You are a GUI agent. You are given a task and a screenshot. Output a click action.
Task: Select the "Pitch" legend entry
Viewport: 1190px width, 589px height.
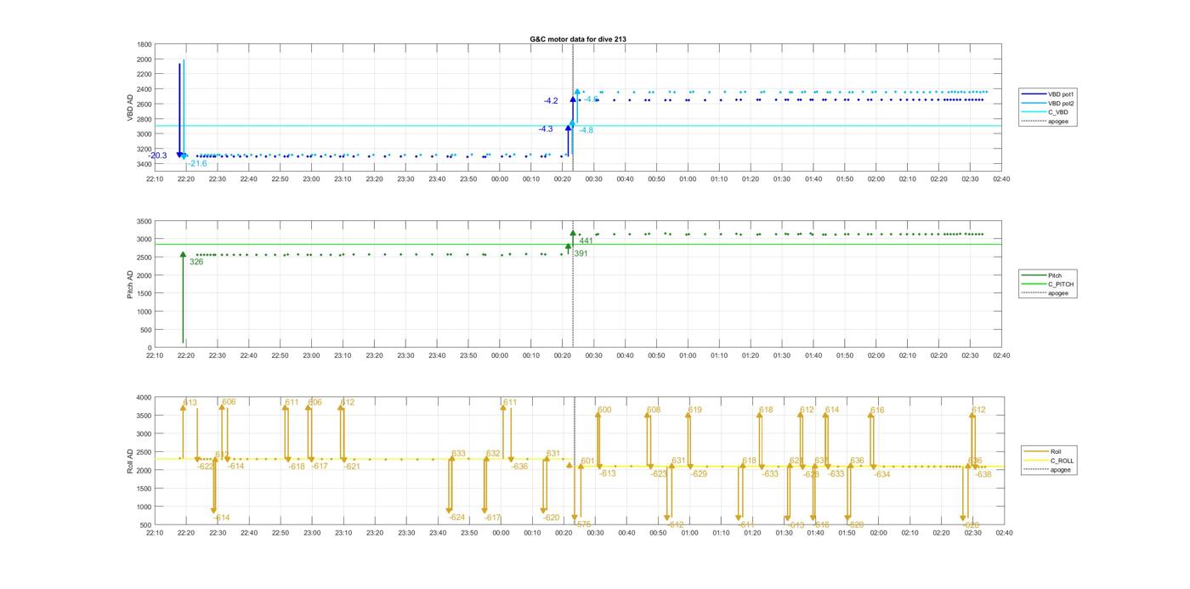[x=1055, y=275]
